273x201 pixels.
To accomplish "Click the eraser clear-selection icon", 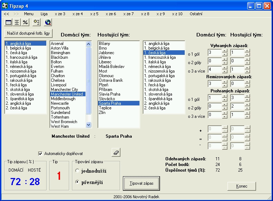I will click(116, 153).
